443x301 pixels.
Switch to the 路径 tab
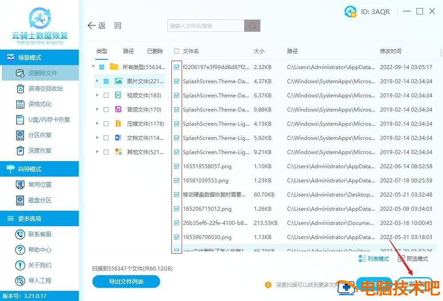click(128, 51)
